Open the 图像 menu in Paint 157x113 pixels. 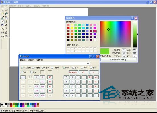coord(29,6)
